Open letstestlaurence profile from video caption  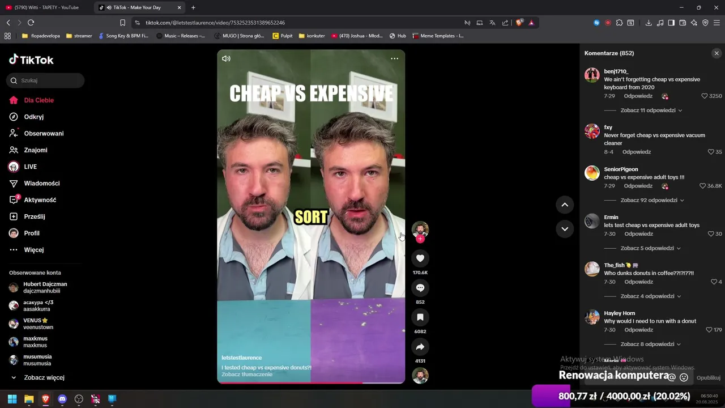click(241, 358)
